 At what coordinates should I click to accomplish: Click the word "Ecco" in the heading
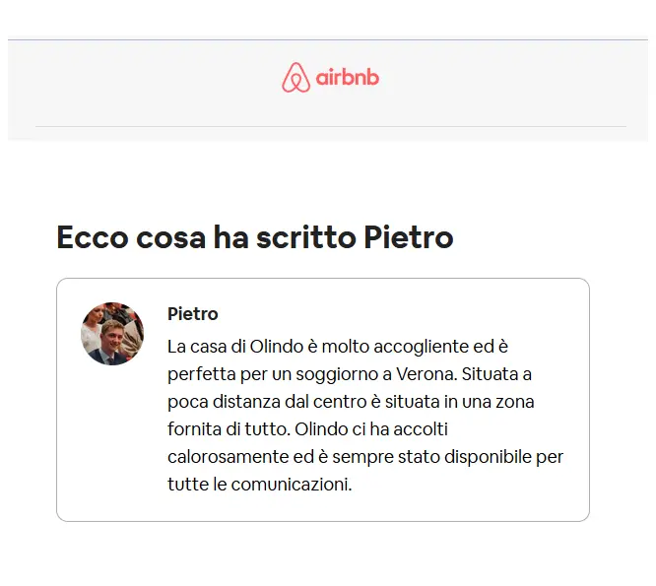click(x=93, y=237)
